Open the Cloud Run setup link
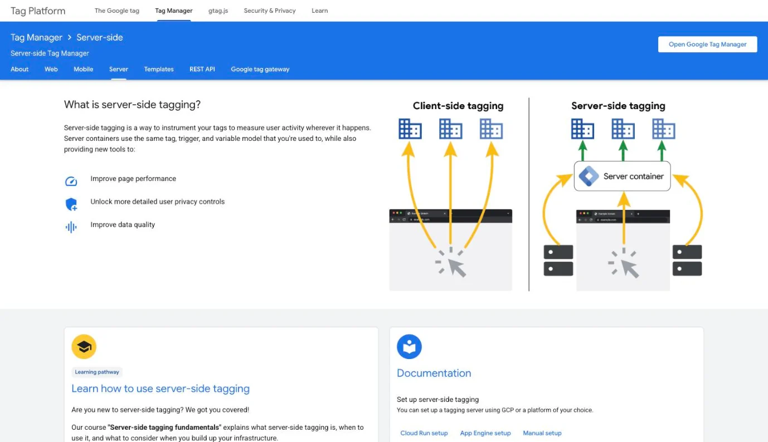The image size is (768, 442). [424, 433]
